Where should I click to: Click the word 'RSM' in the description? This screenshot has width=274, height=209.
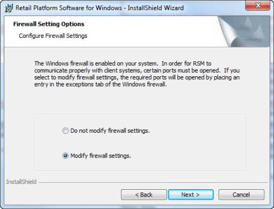click(199, 64)
